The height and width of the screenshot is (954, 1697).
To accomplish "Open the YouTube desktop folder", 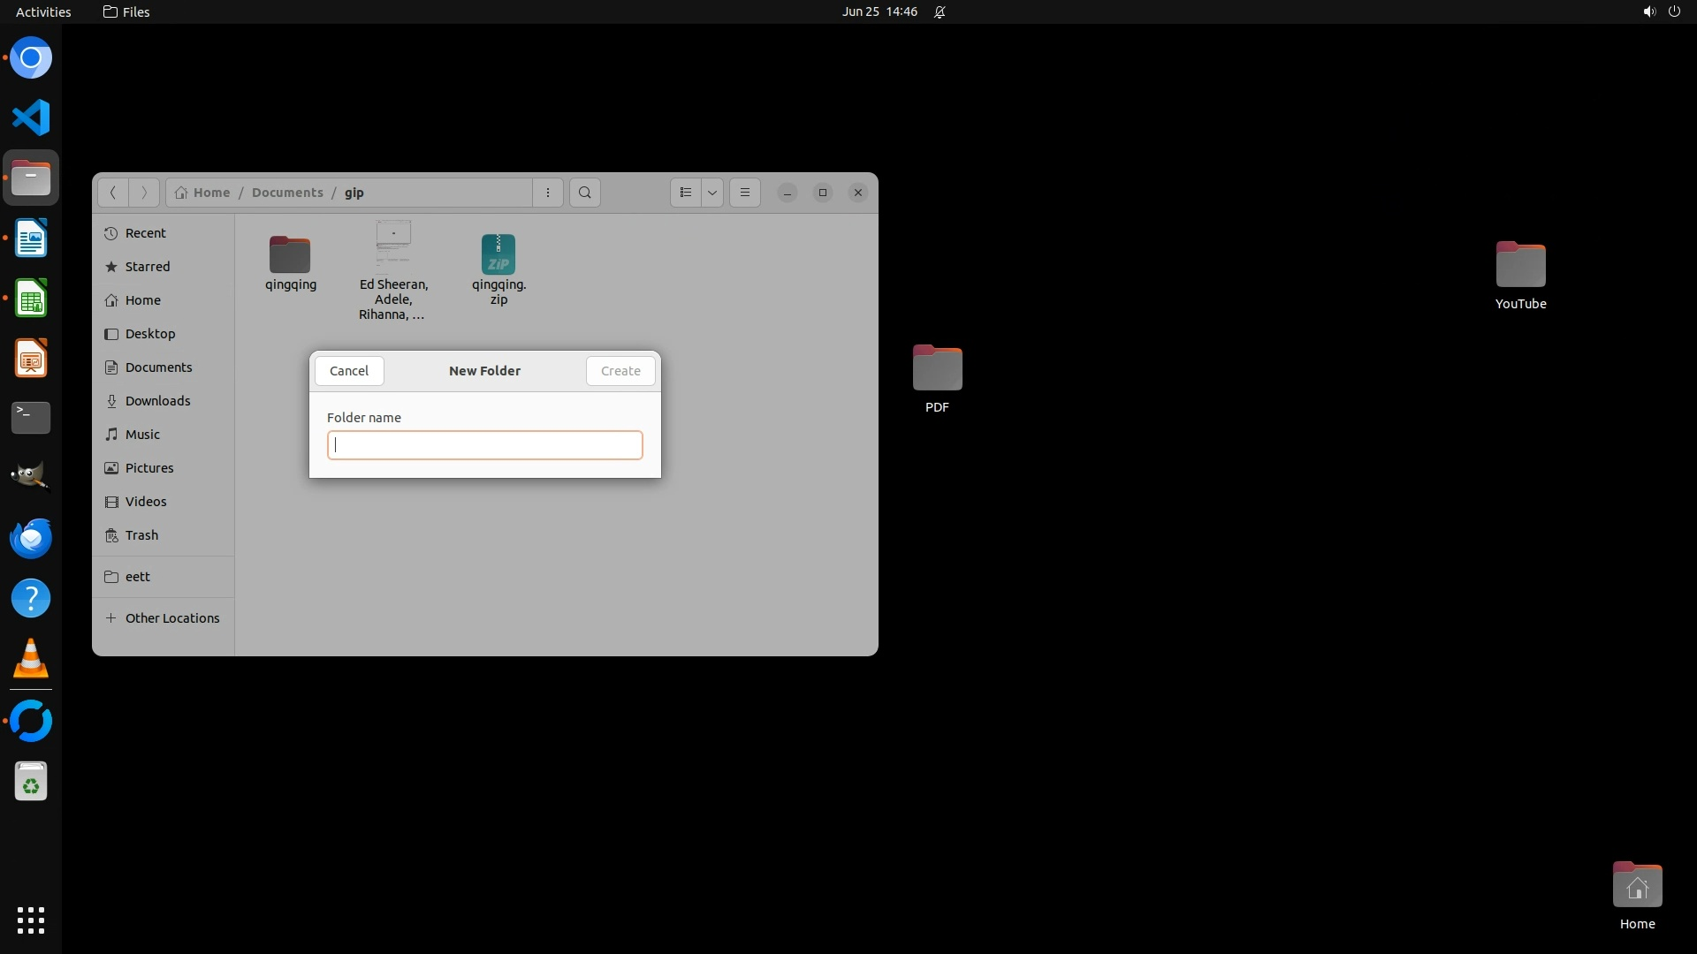I will (x=1520, y=265).
